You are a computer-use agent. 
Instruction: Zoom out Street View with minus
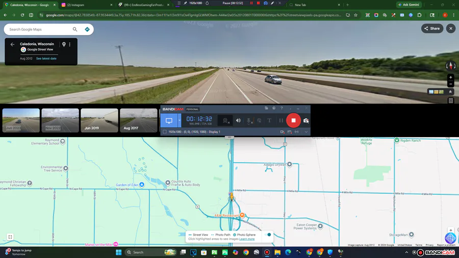(450, 84)
